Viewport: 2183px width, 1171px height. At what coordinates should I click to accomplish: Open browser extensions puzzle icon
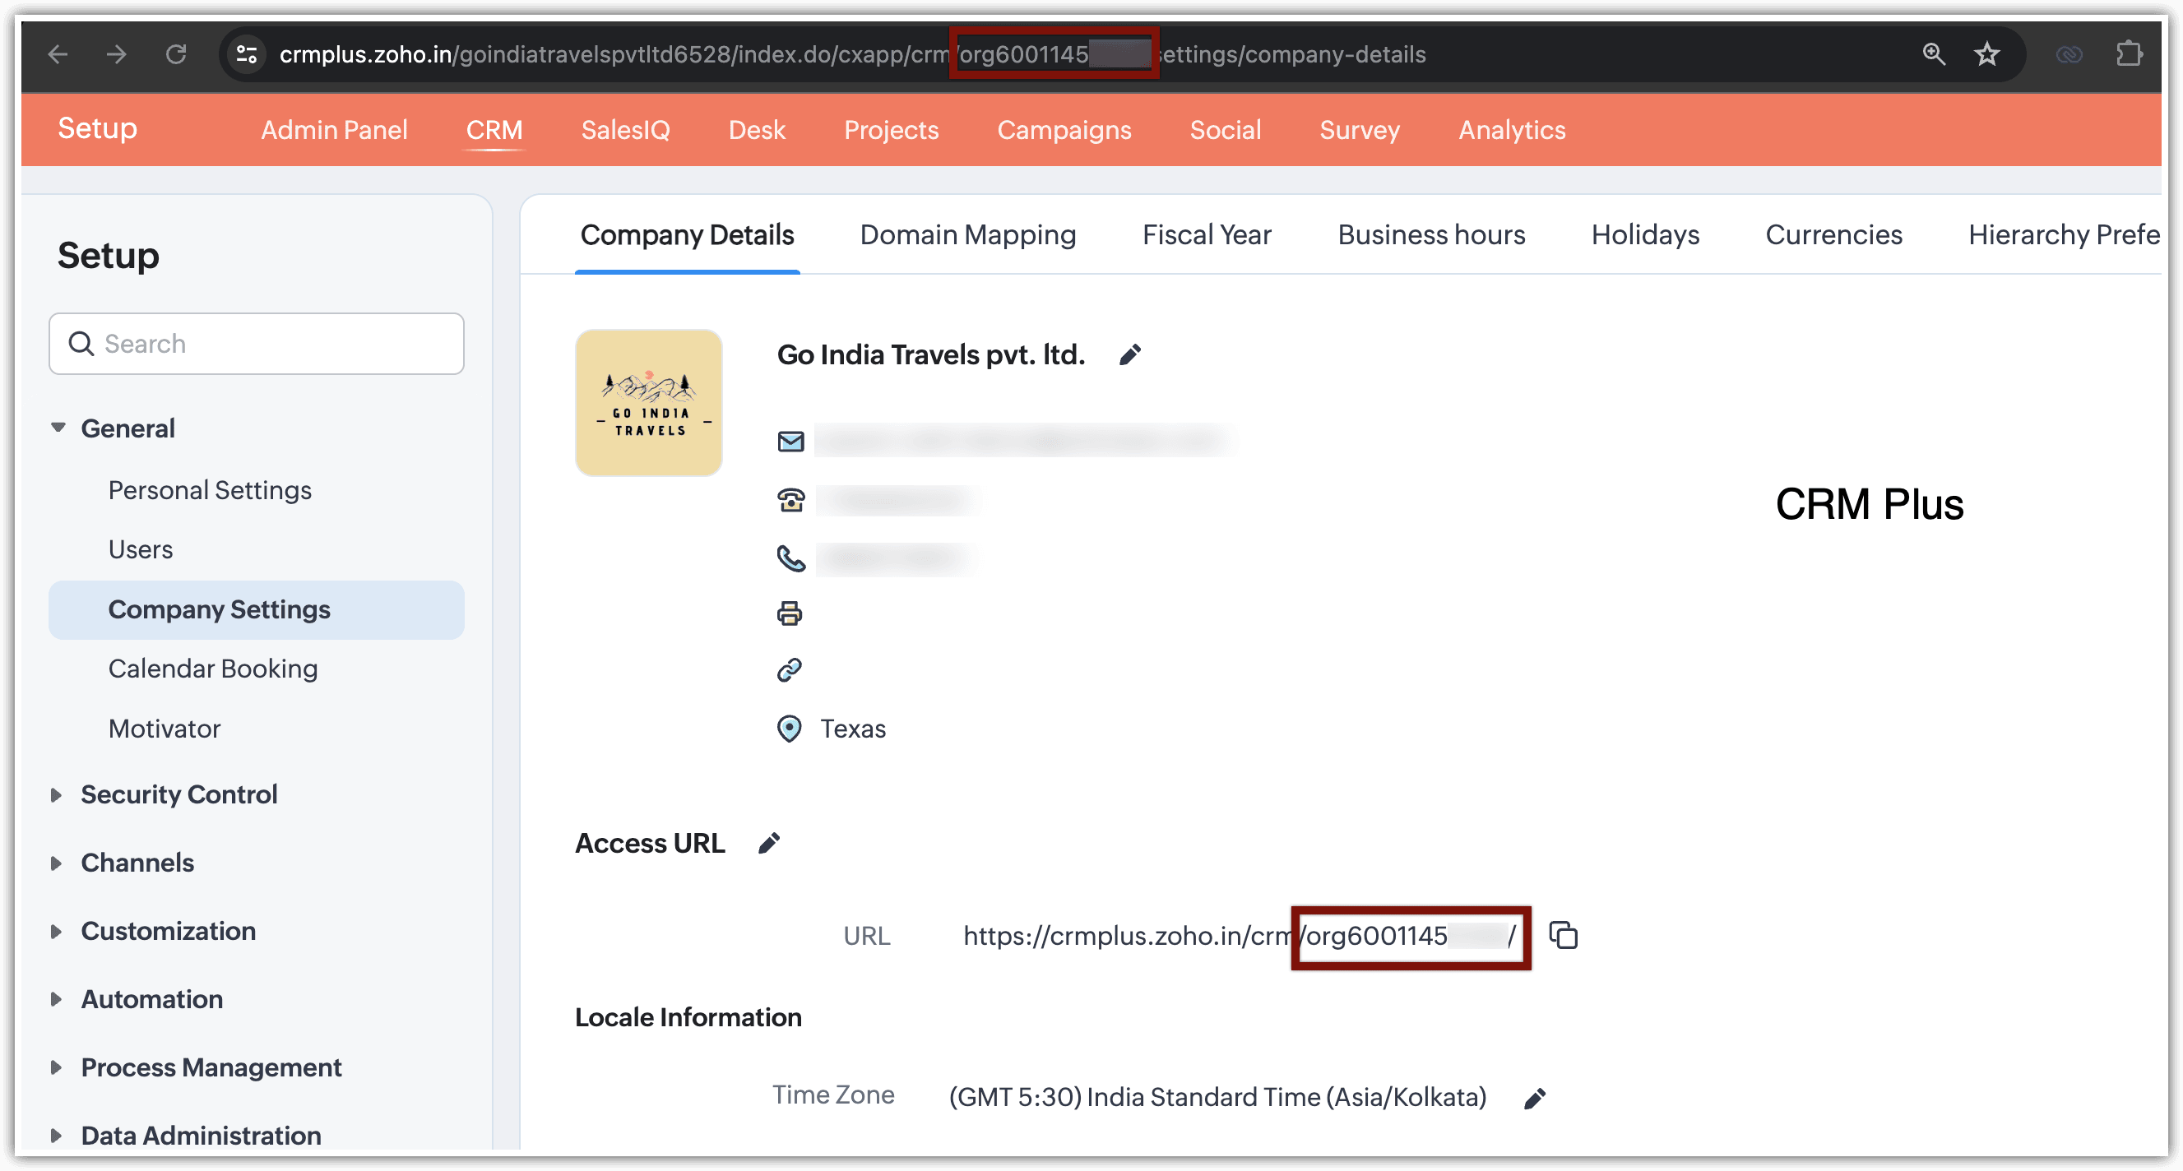pyautogui.click(x=2128, y=55)
